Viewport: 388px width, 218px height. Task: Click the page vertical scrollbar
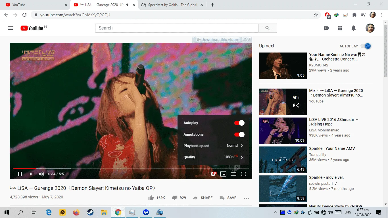click(385, 51)
